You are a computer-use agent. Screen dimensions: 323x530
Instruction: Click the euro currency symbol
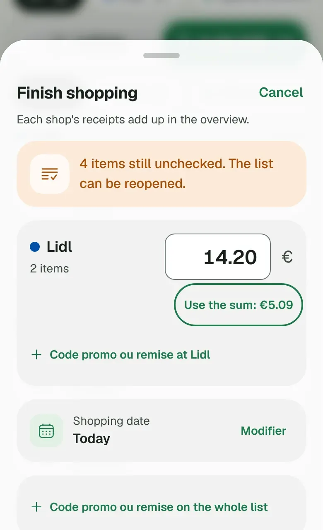(287, 257)
